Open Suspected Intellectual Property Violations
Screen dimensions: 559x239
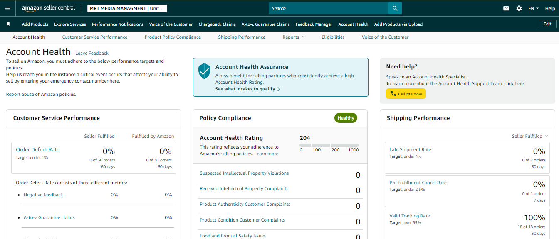(x=244, y=173)
